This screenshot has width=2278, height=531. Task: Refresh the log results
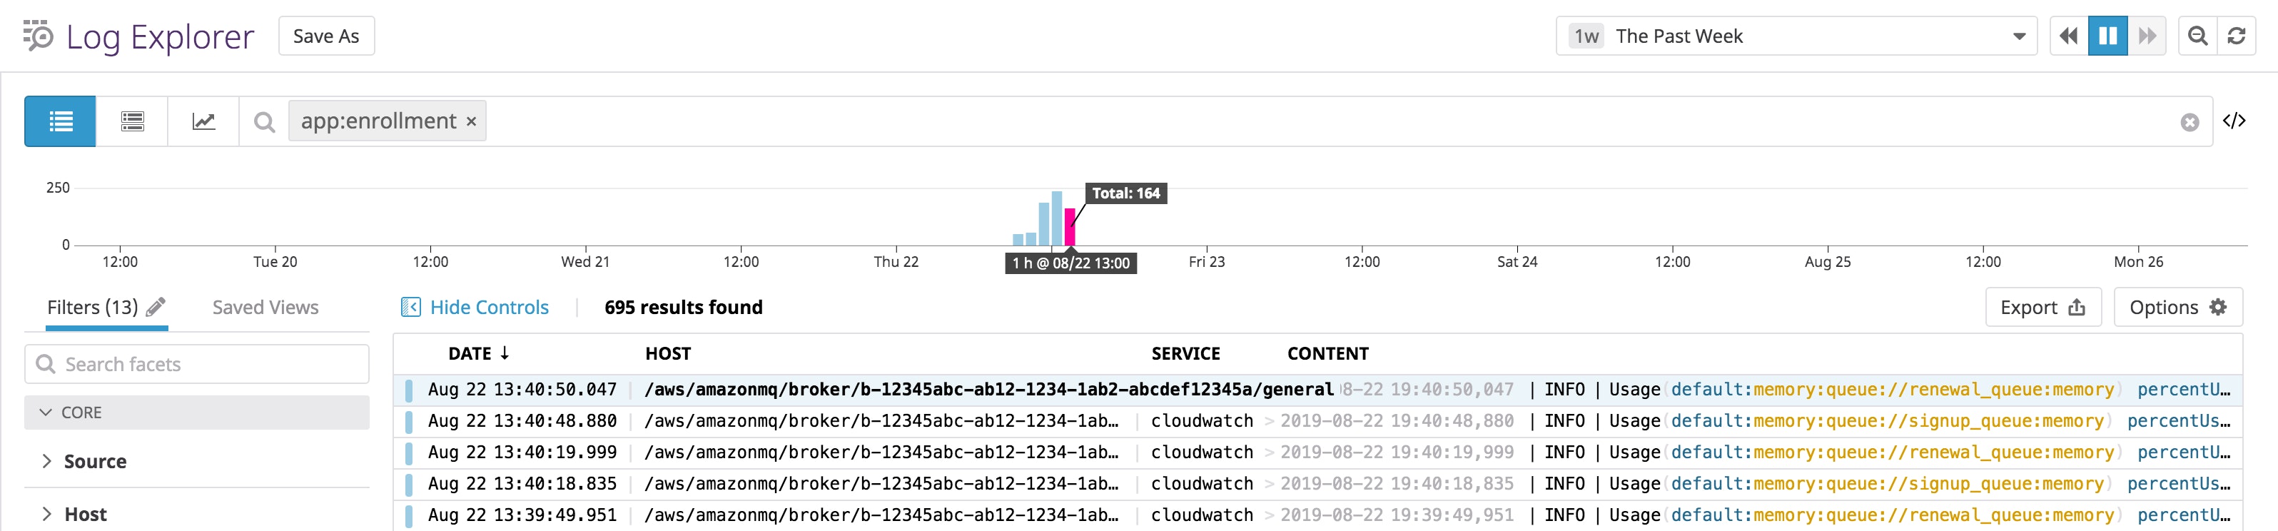(x=2237, y=36)
